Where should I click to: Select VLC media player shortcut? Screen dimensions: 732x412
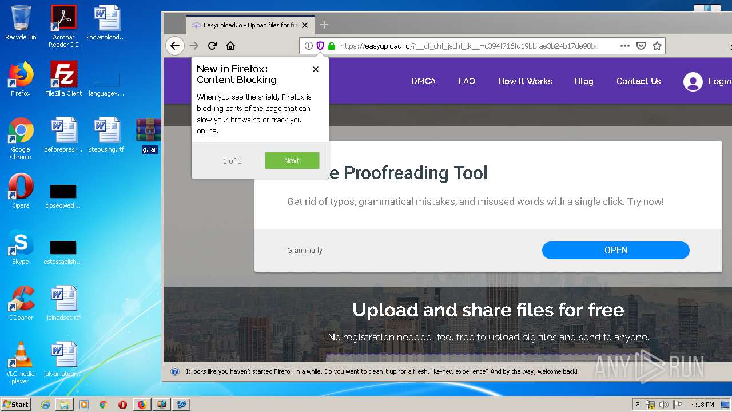point(21,363)
